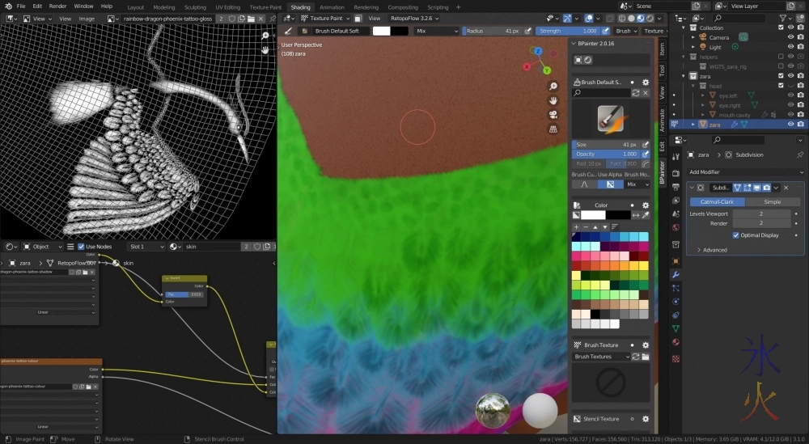
Task: Click the white foreground color swatch in header
Action: click(381, 31)
